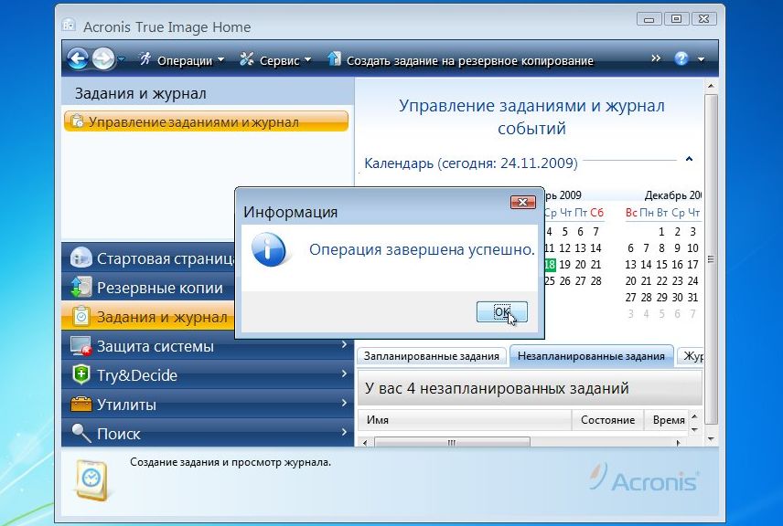Image resolution: width=783 pixels, height=526 pixels.
Task: Close the Информация dialog
Action: (x=523, y=202)
